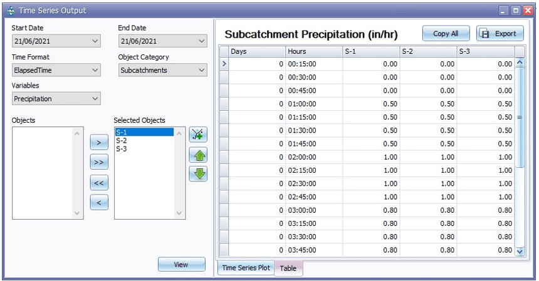Move selected object up with green arrow
Image resolution: width=539 pixels, height=281 pixels.
click(x=198, y=155)
